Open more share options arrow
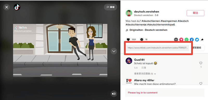This screenshot has width=208, height=100. click(x=202, y=39)
